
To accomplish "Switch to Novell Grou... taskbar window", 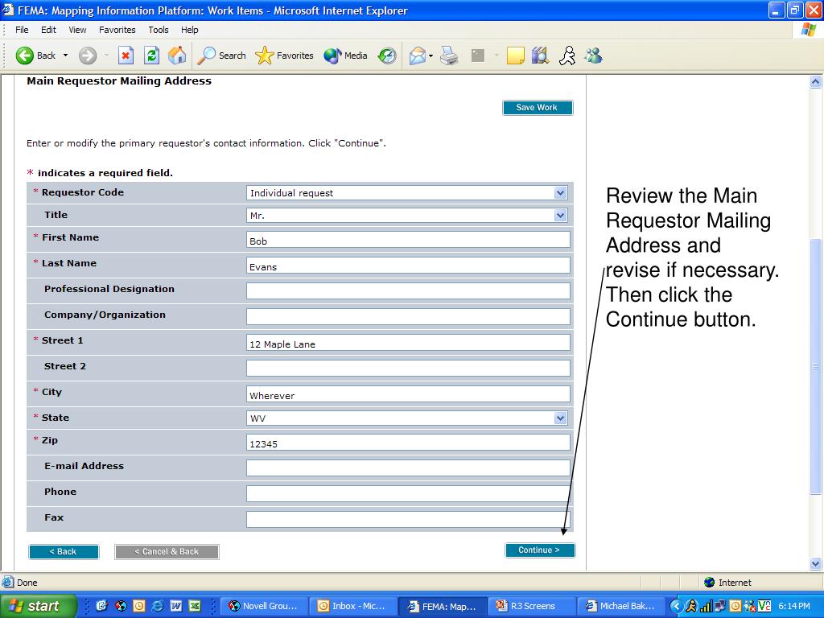I will point(263,606).
